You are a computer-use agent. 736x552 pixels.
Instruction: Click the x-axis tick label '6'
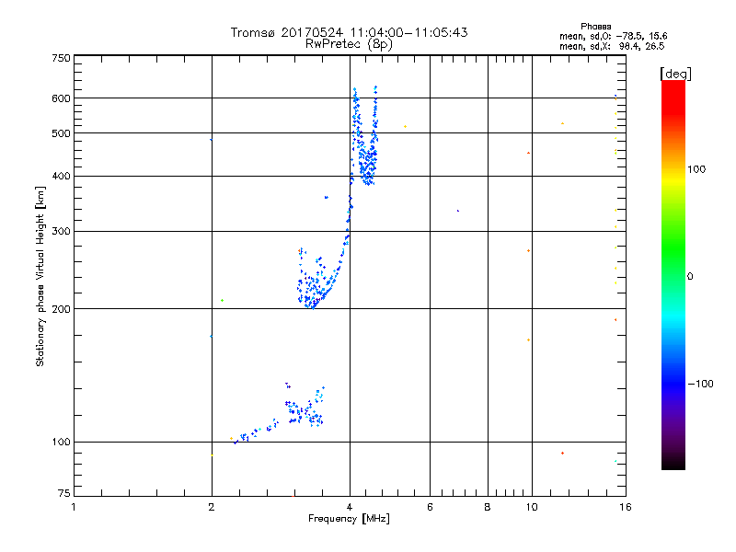[x=430, y=507]
